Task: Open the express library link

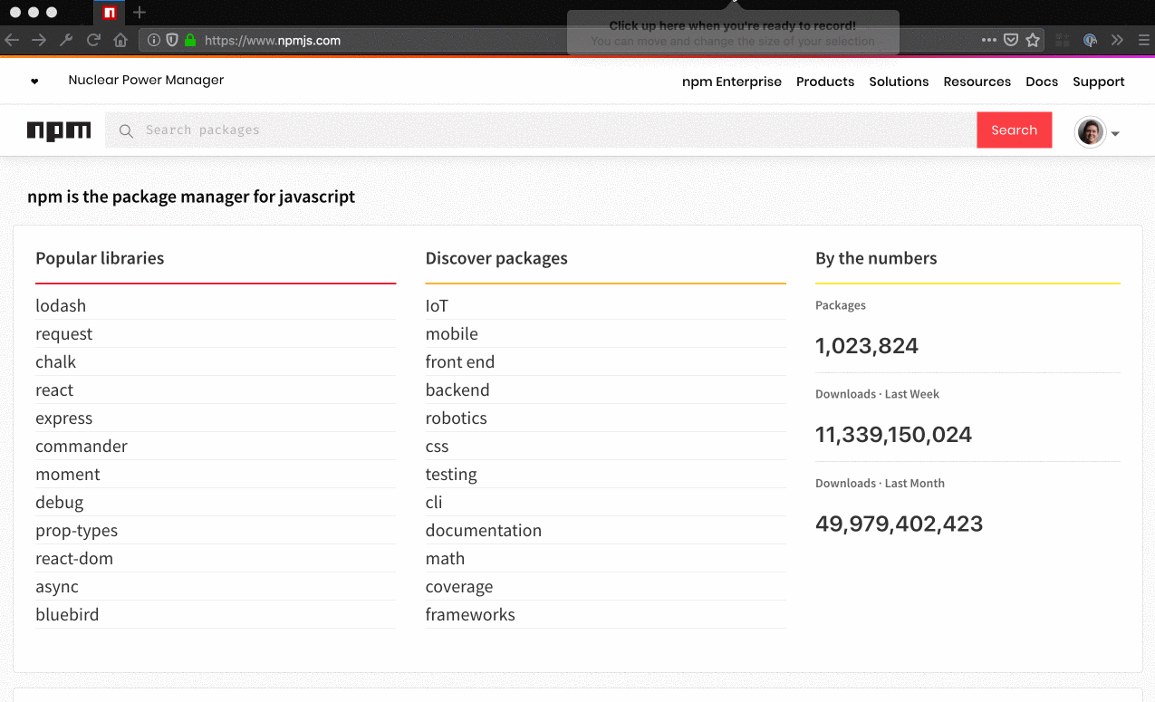Action: pos(63,418)
